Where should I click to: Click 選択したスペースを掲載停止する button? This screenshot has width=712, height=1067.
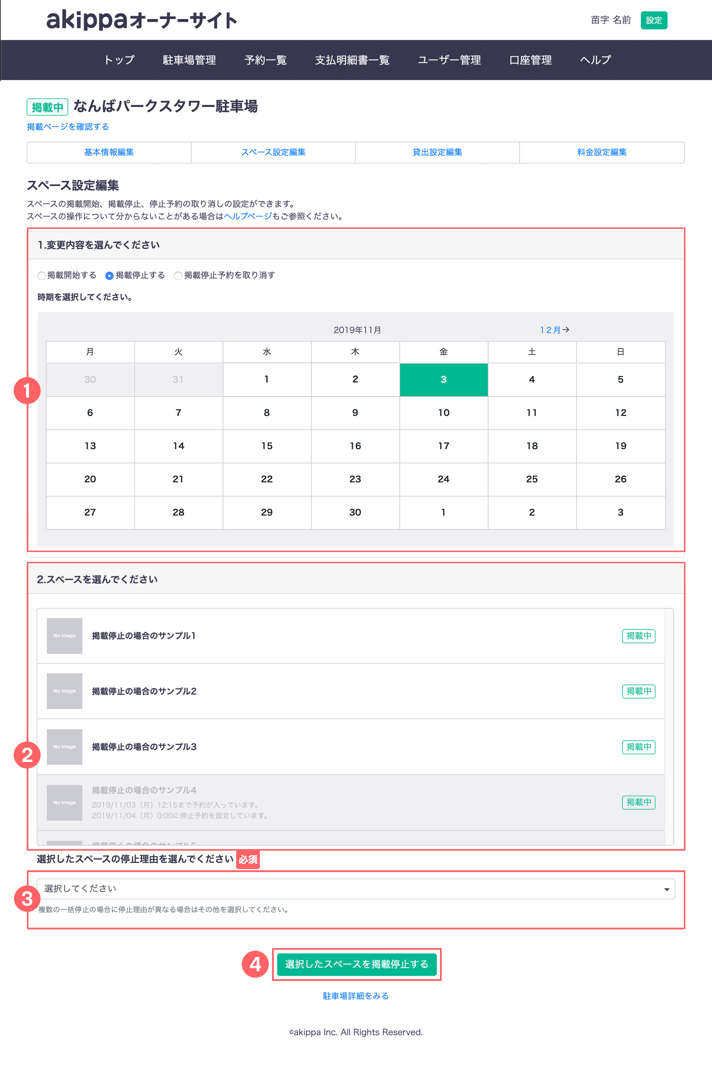coord(357,964)
